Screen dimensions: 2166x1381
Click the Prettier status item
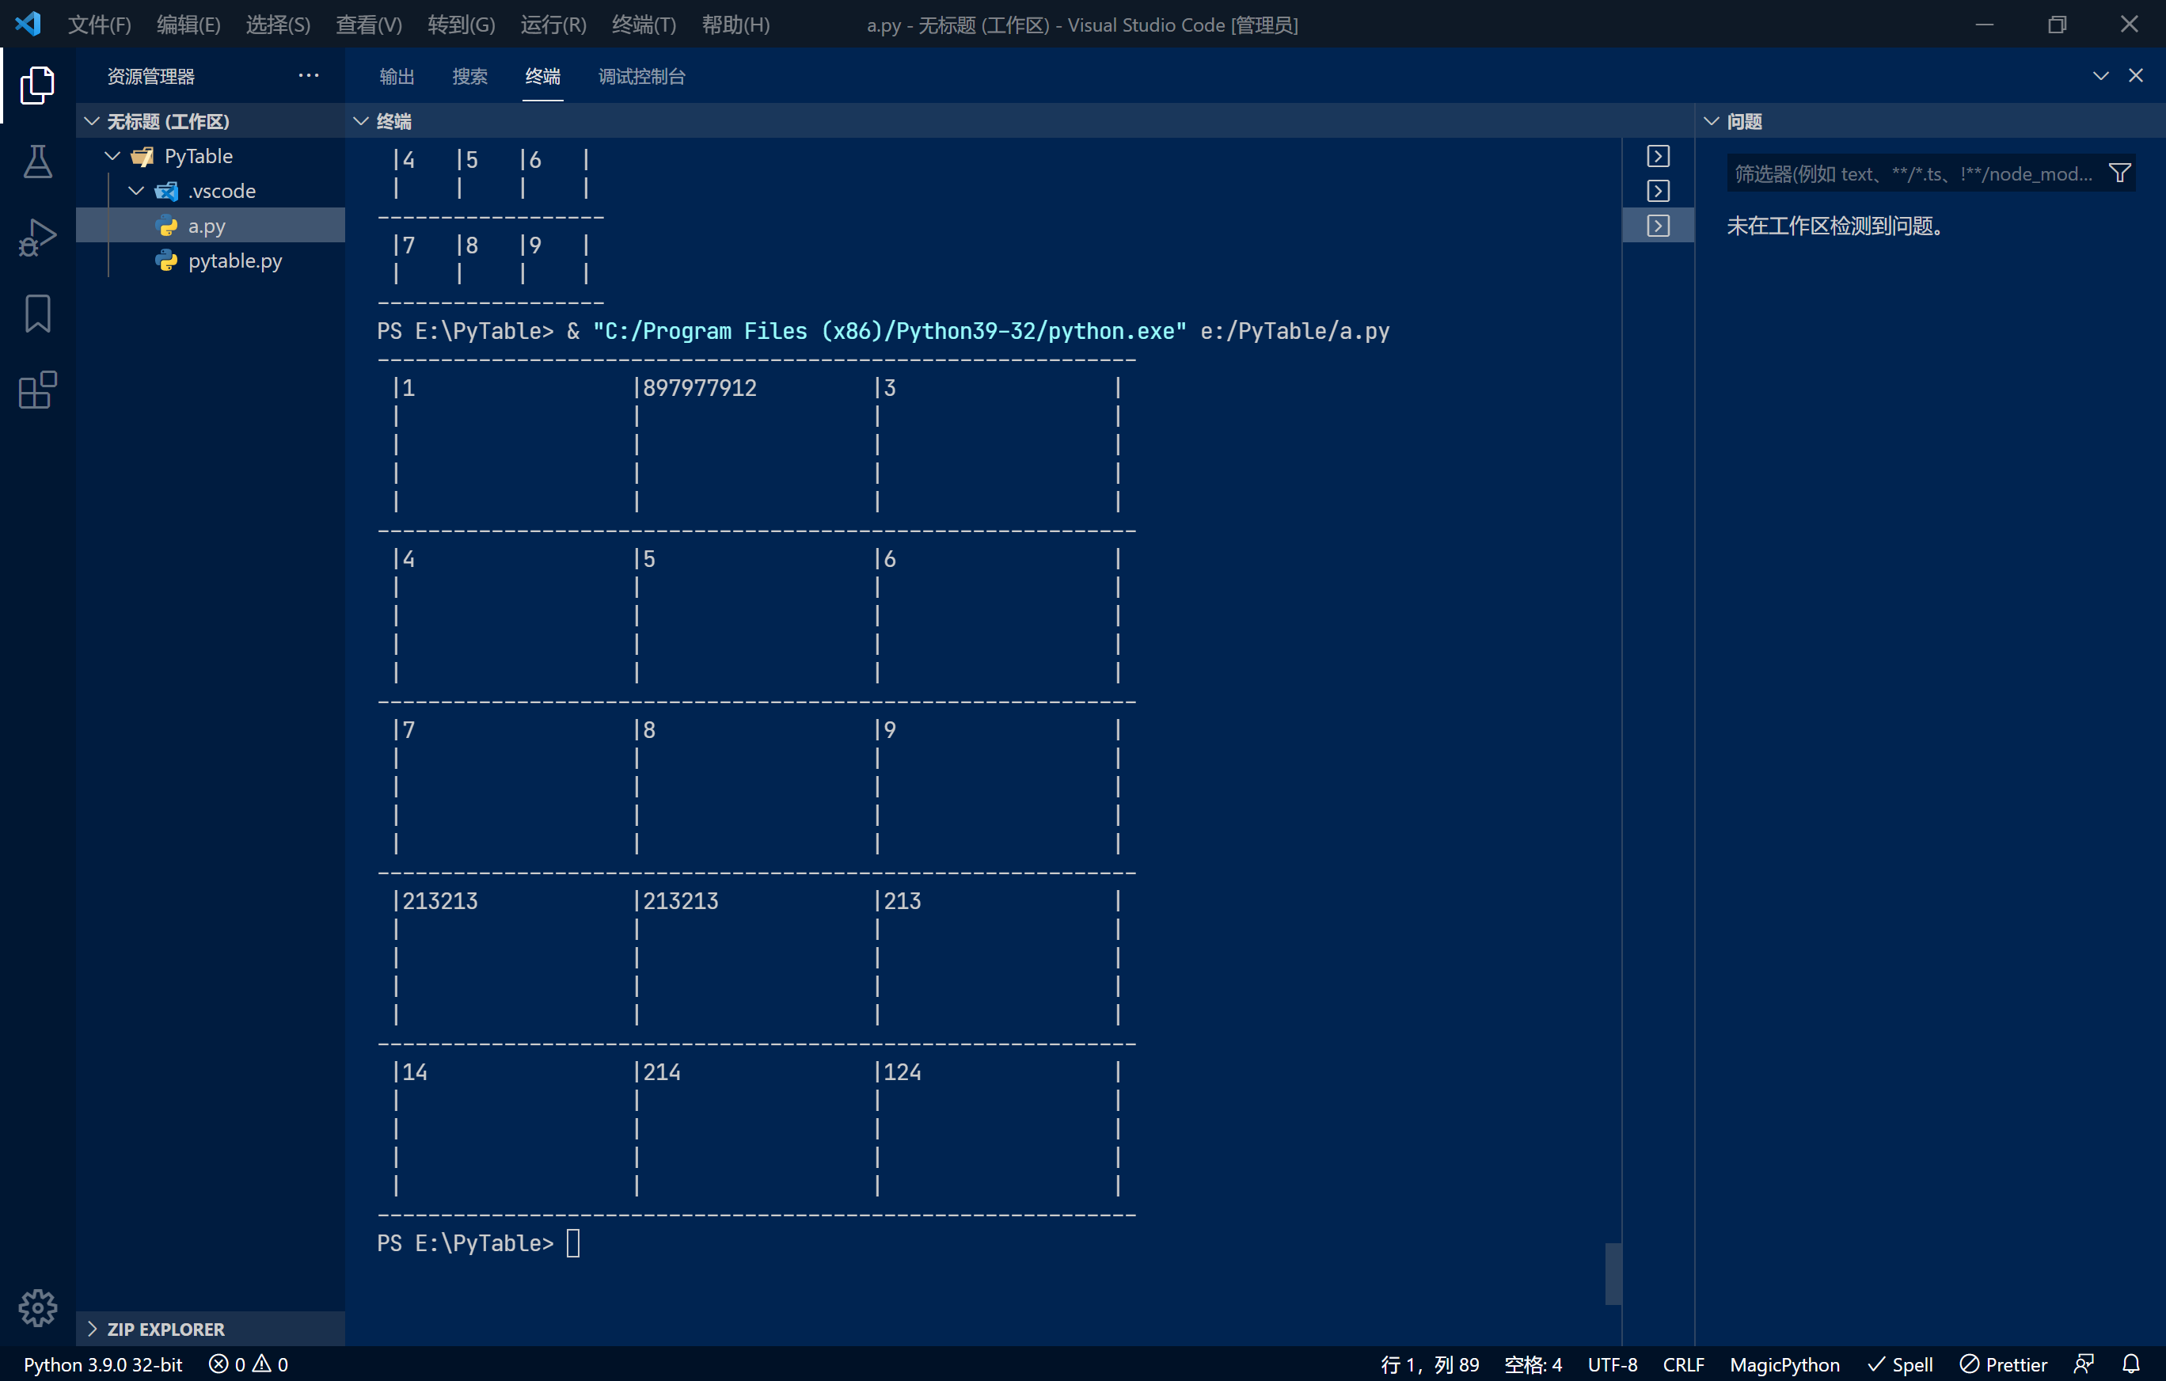(2002, 1364)
